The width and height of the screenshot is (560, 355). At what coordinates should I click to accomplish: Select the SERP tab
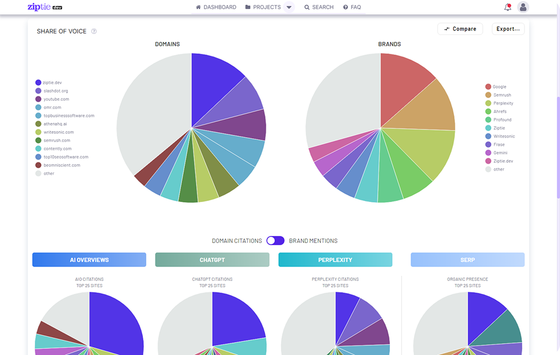pos(468,260)
